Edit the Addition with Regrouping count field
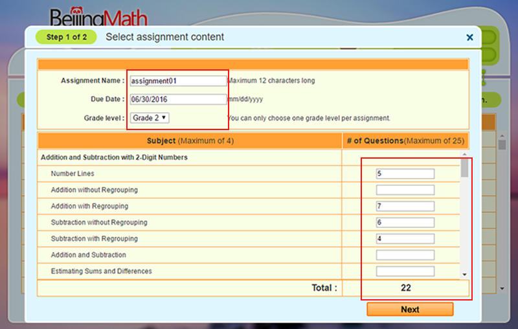Viewport: 518px width, 329px height. pyautogui.click(x=405, y=206)
